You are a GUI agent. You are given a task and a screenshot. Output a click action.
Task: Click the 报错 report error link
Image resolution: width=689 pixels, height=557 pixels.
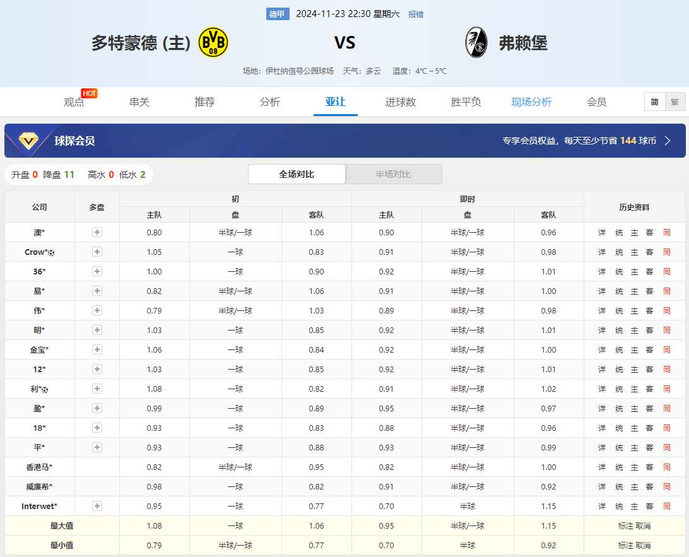(416, 15)
